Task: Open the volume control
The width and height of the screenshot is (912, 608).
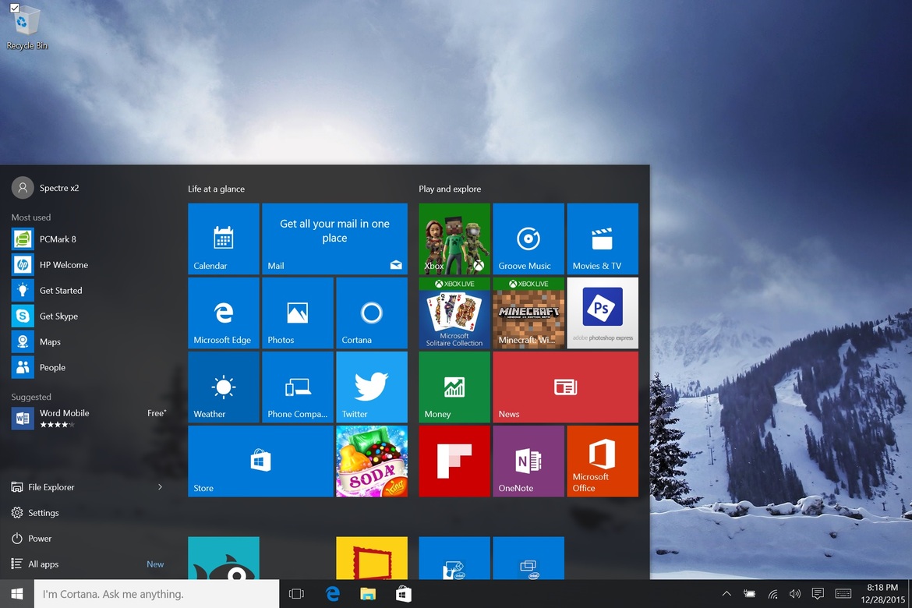Action: [x=794, y=594]
